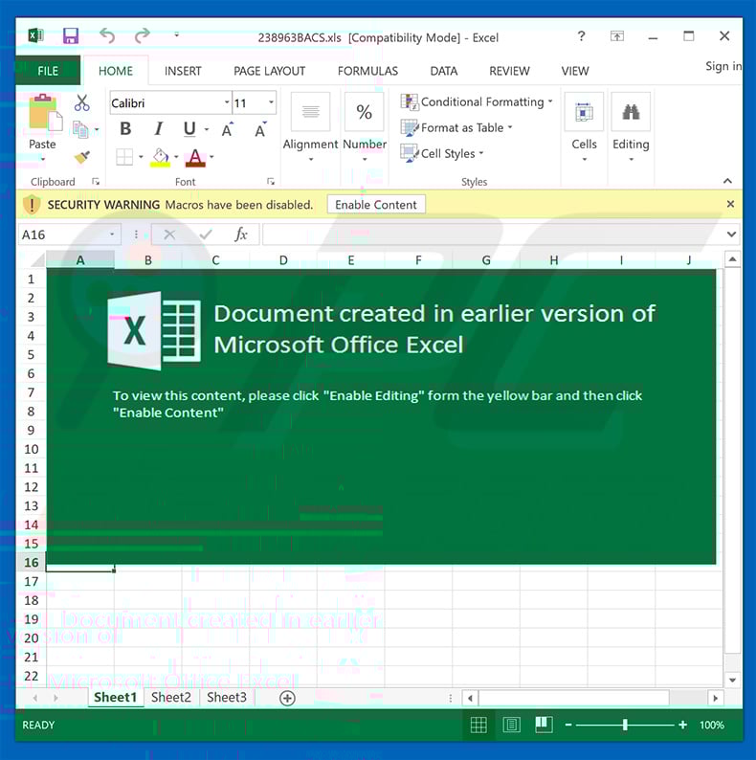Image resolution: width=756 pixels, height=760 pixels.
Task: Open the Font dialog launcher
Action: tap(271, 182)
